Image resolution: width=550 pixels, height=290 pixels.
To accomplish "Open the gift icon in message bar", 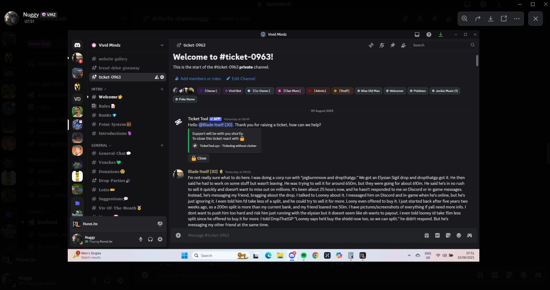I will (x=427, y=235).
